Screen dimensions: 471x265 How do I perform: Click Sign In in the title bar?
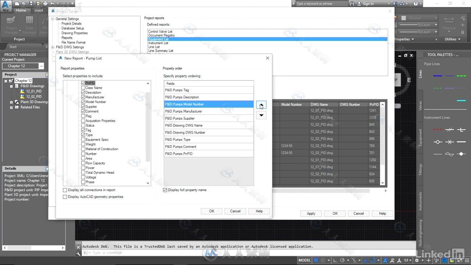tap(368, 4)
